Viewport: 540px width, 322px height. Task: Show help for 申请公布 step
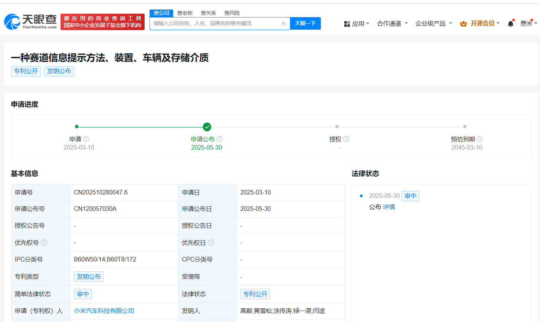(x=220, y=139)
